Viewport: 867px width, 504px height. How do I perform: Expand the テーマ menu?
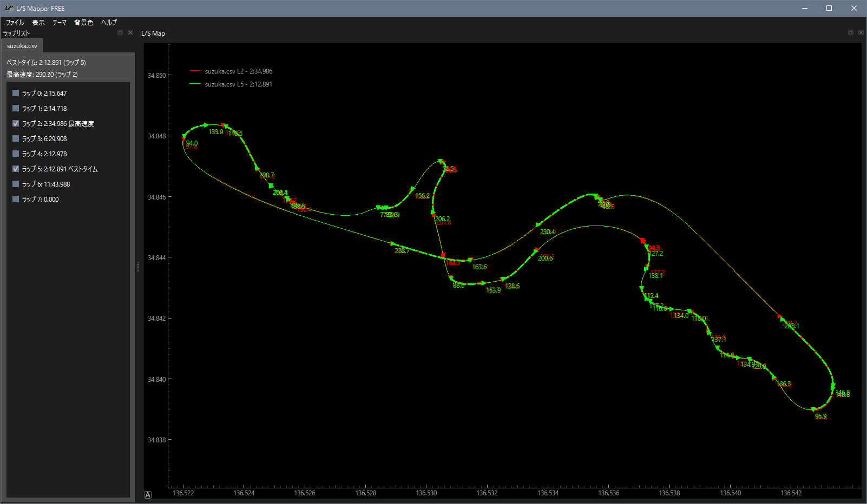point(60,23)
